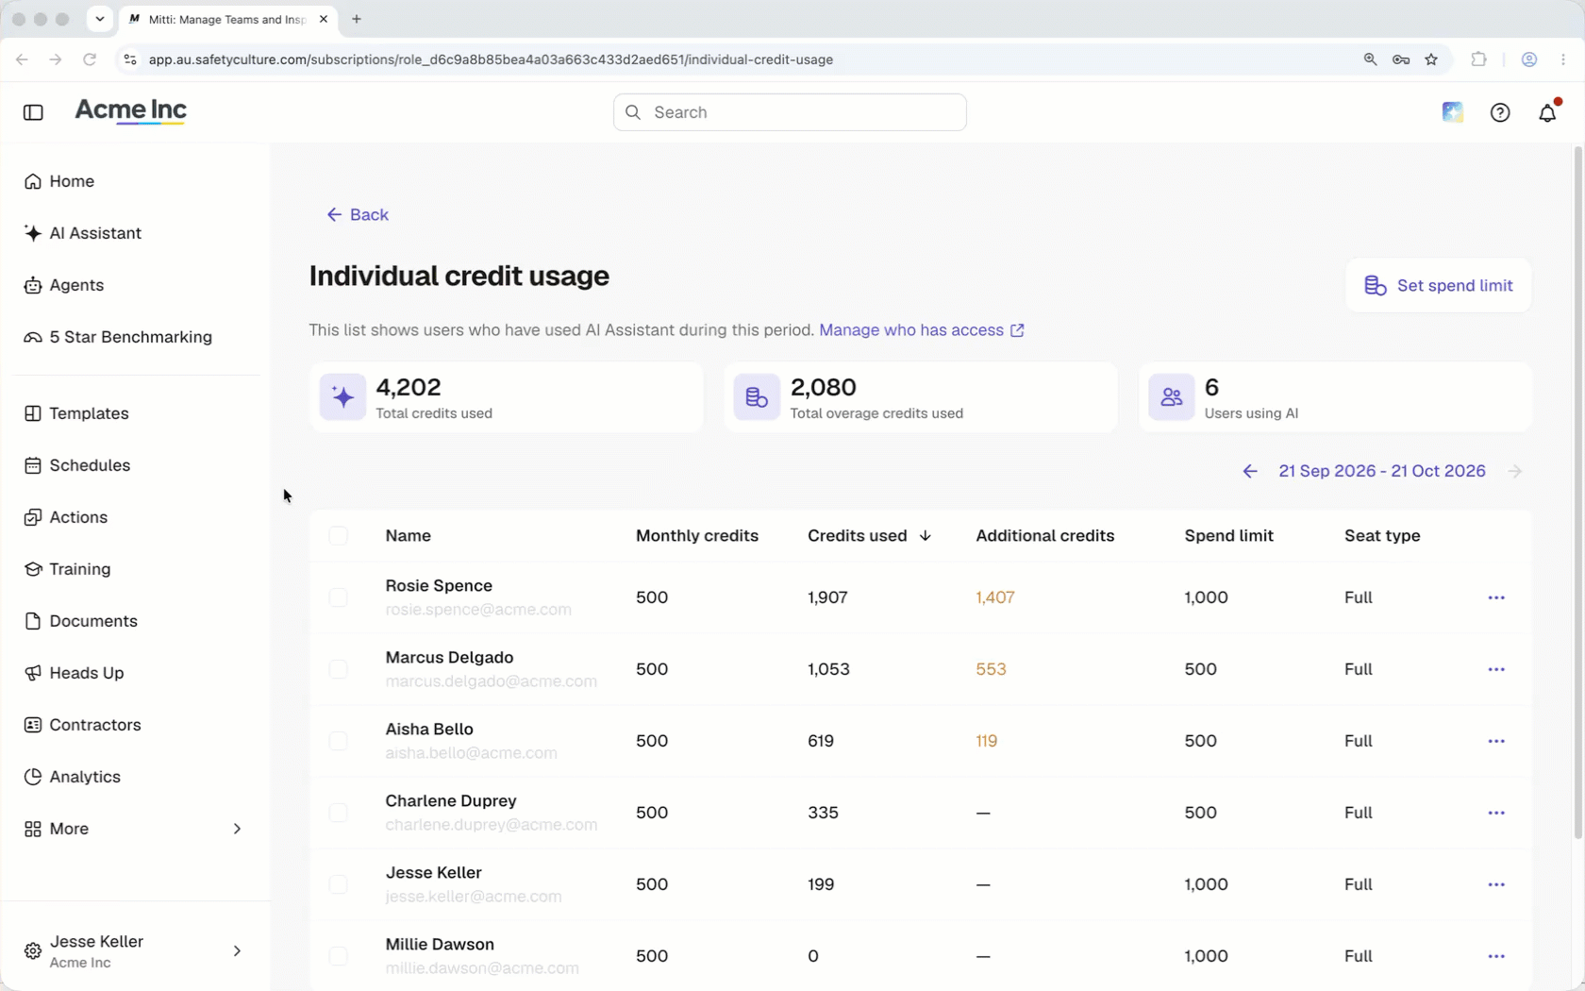Open Chrome profile icon

1529,59
